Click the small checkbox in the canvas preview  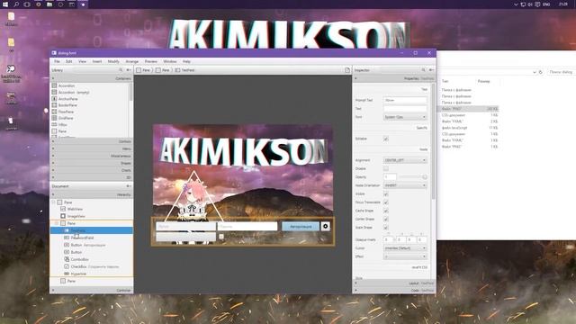221,237
